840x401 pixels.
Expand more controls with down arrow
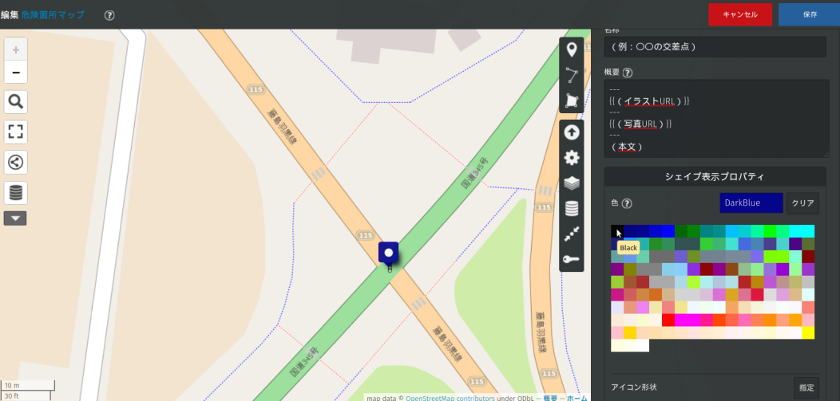16,218
